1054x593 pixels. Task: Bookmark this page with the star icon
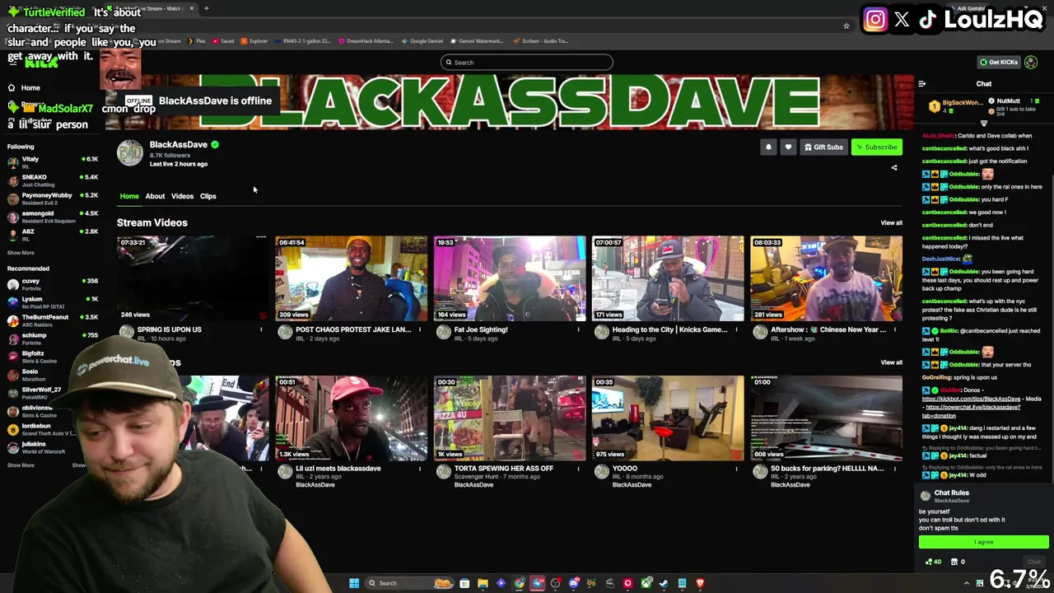846,26
